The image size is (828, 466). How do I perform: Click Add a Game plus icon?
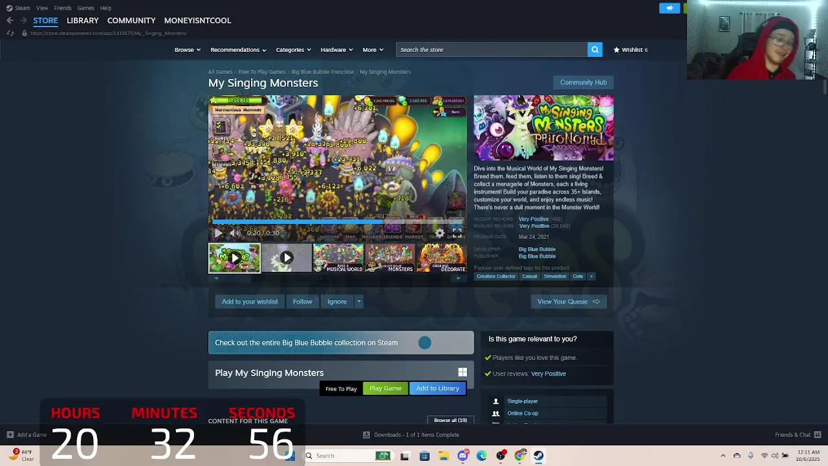(x=10, y=435)
